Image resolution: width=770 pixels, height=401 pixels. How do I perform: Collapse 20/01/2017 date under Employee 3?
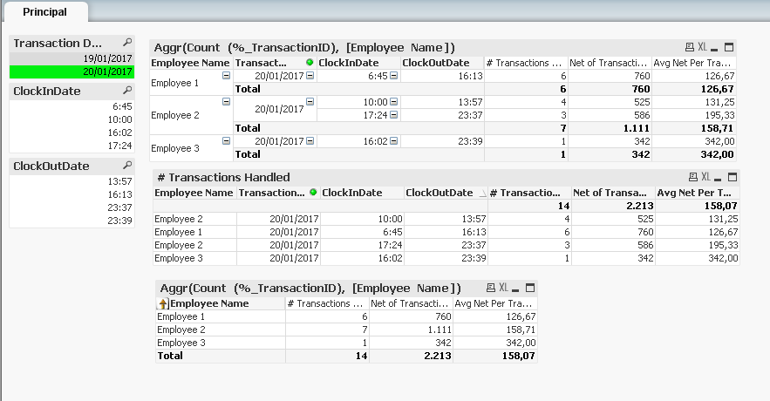[310, 141]
